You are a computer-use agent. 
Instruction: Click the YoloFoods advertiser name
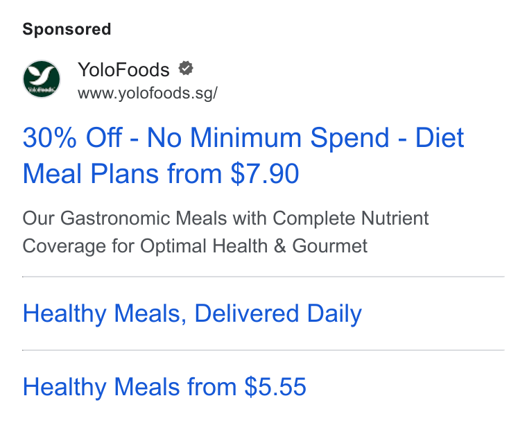(123, 69)
